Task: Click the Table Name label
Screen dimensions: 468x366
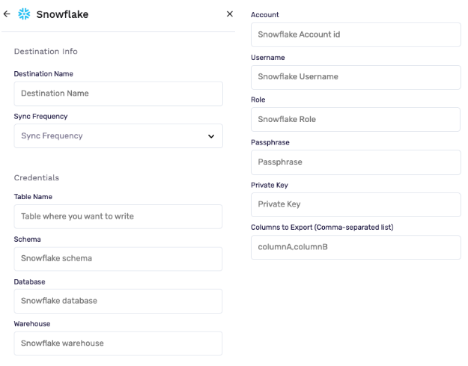Action: 33,197
